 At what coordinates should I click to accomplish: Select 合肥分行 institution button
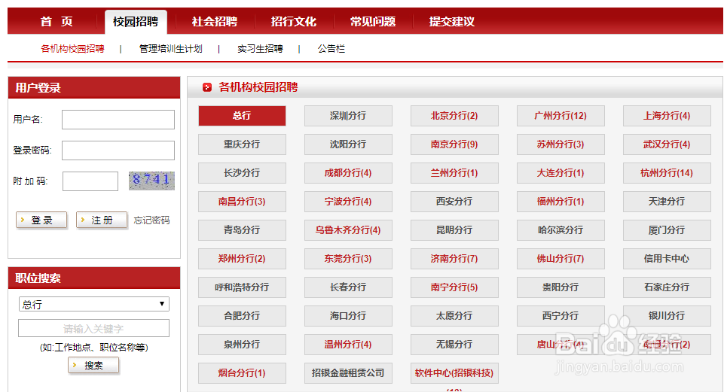[242, 316]
